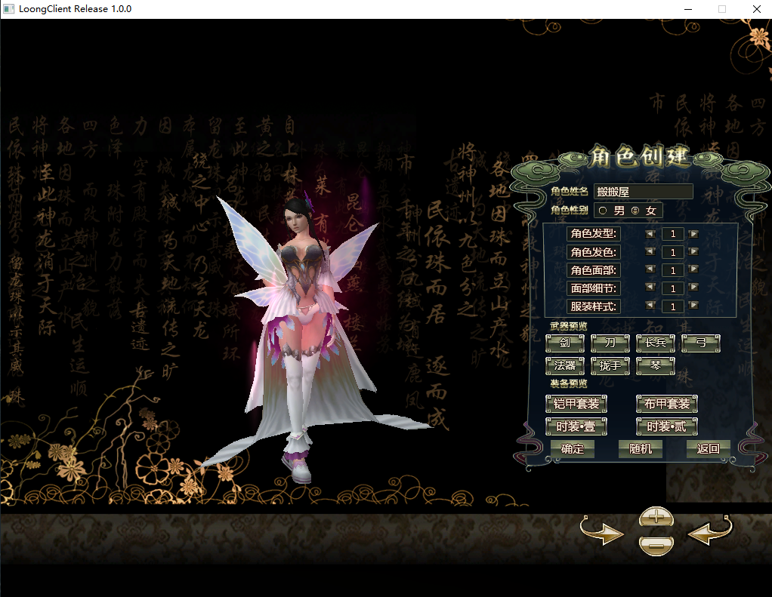
Task: Preview the 铠甲套装 armor set
Action: point(576,404)
